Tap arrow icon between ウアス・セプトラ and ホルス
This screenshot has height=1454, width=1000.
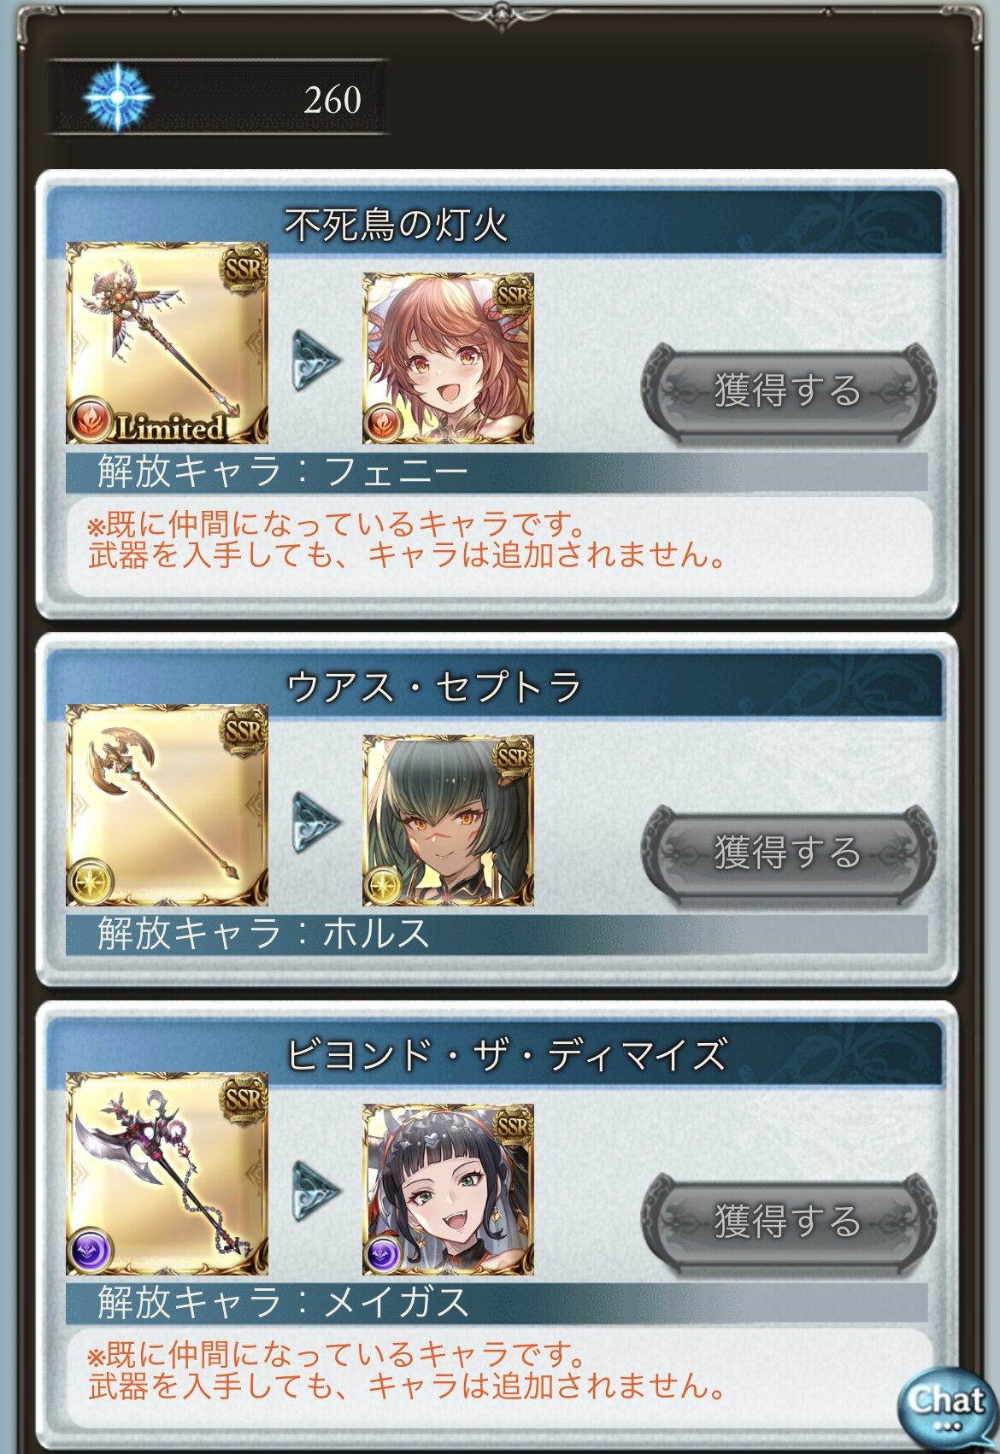[x=315, y=822]
